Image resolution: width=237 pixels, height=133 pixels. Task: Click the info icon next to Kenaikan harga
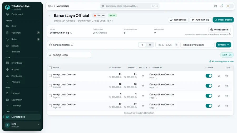click(72, 45)
